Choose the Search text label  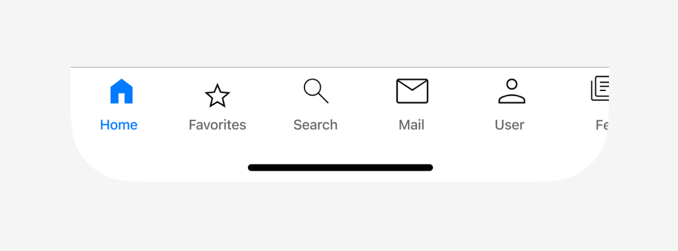pyautogui.click(x=315, y=125)
